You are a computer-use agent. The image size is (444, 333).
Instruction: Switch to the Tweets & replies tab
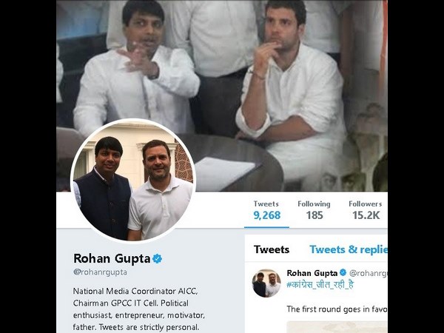point(348,249)
